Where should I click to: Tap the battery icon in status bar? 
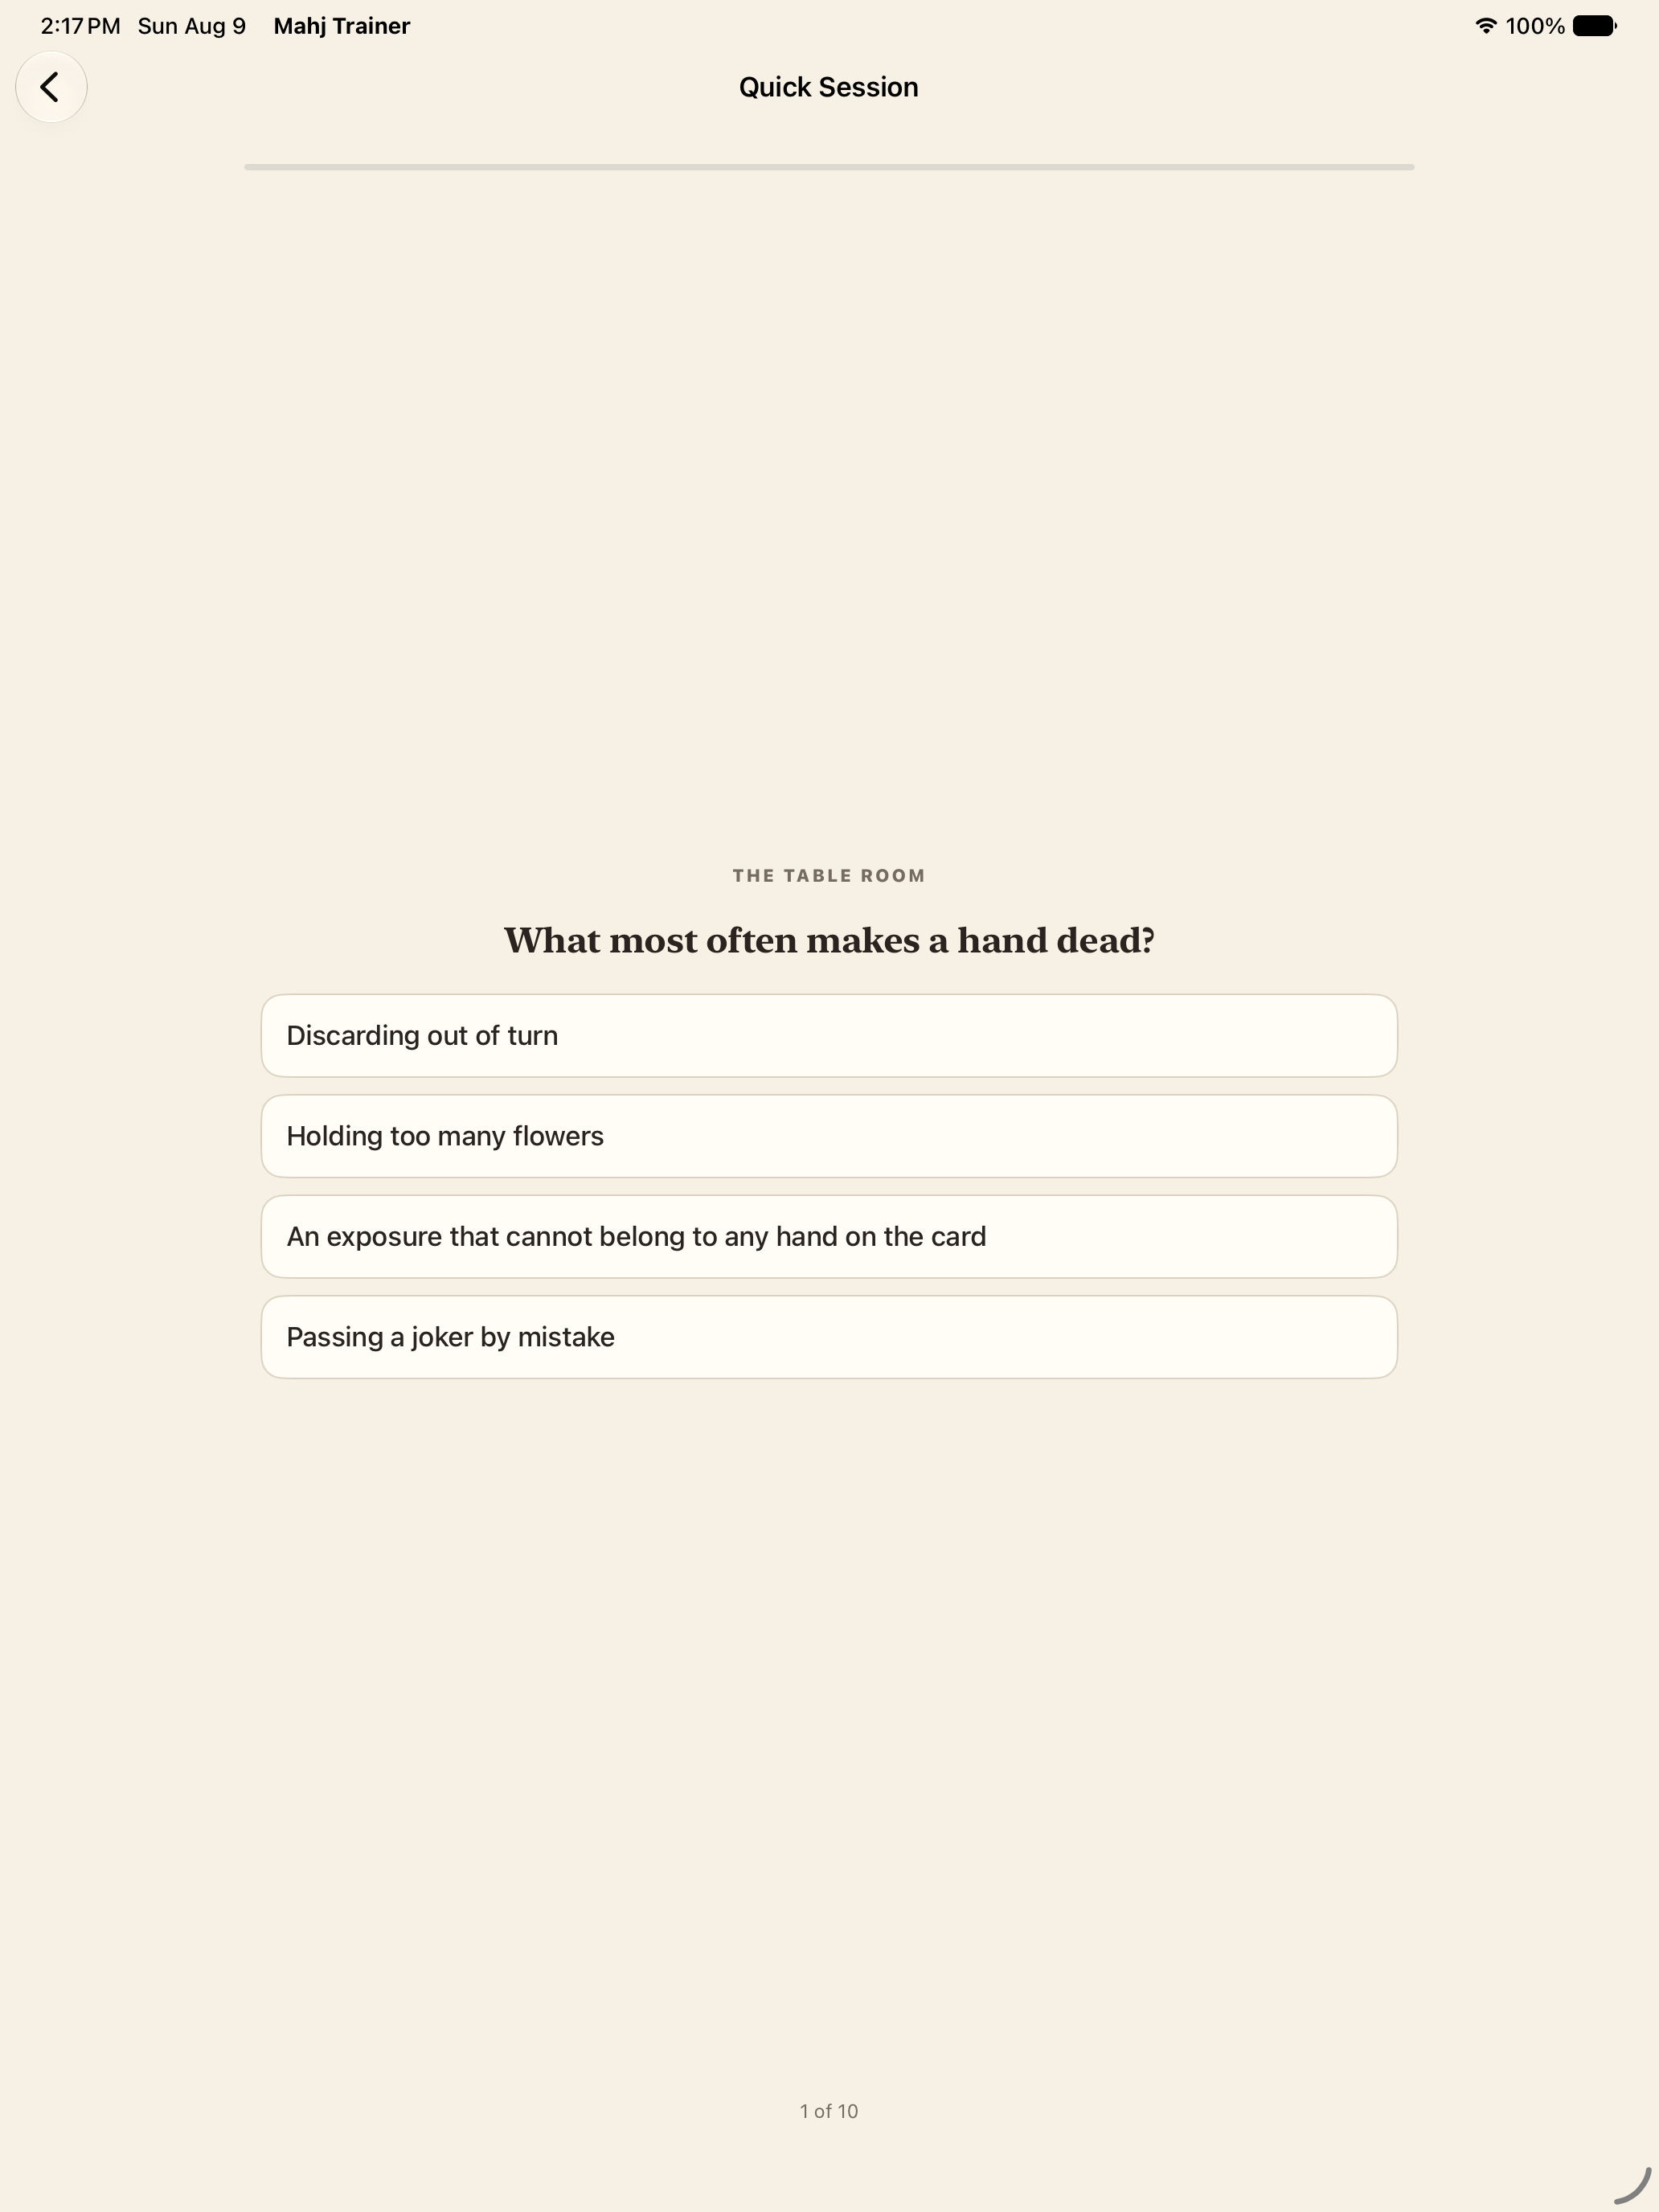[x=1595, y=26]
